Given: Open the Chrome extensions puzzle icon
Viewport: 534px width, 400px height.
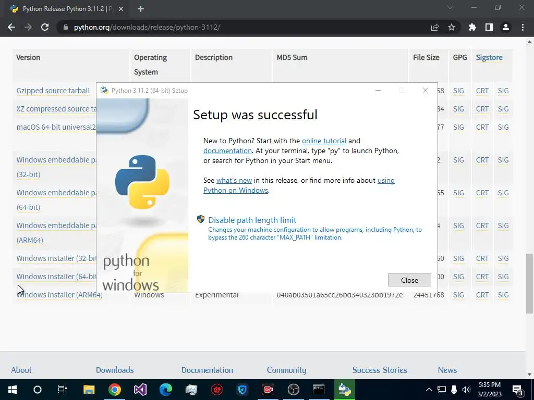Looking at the screenshot, I should 472,27.
